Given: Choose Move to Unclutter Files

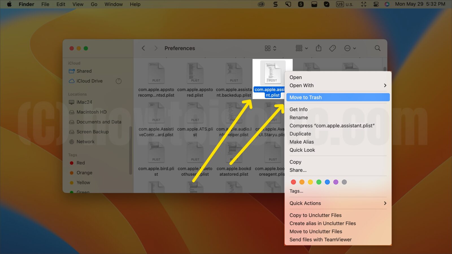Looking at the screenshot, I should [x=338, y=231].
